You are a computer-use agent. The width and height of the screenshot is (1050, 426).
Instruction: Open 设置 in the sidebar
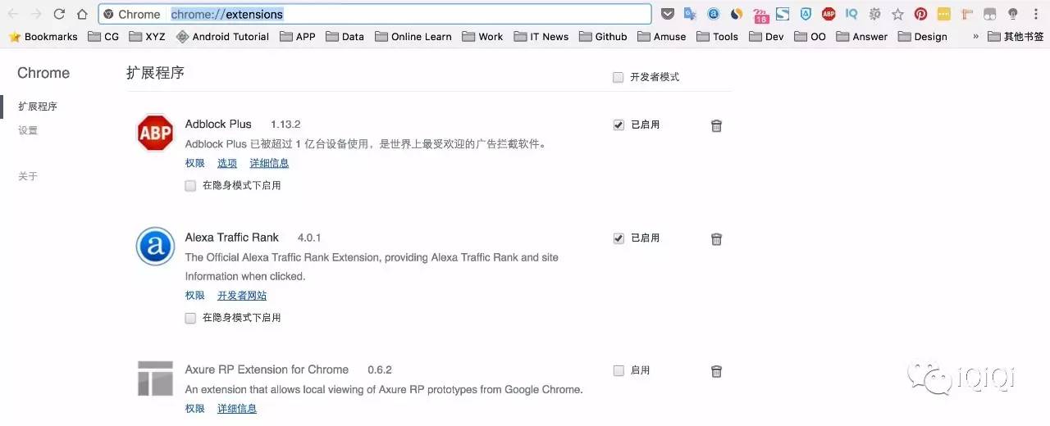pyautogui.click(x=28, y=130)
